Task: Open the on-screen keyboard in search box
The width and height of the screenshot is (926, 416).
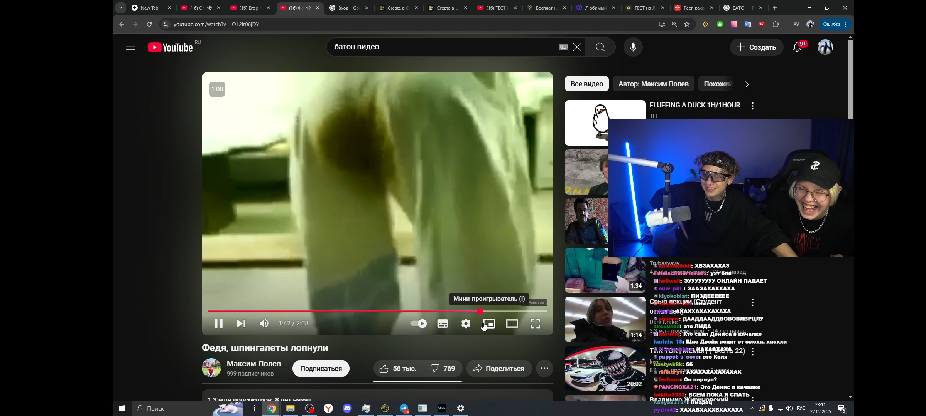Action: click(563, 47)
